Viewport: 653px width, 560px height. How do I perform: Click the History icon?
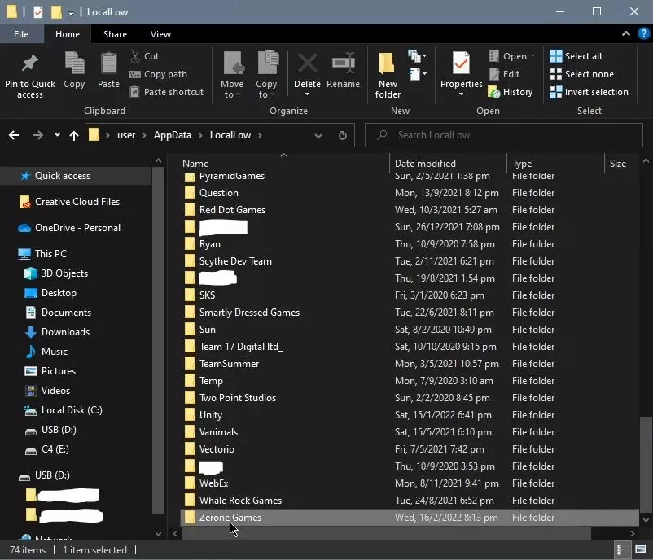(x=494, y=92)
